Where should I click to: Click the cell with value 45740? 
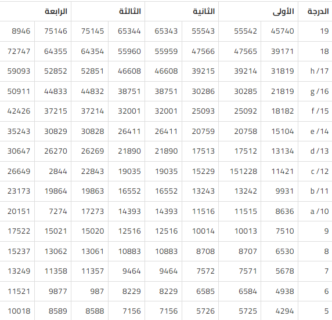280,31
